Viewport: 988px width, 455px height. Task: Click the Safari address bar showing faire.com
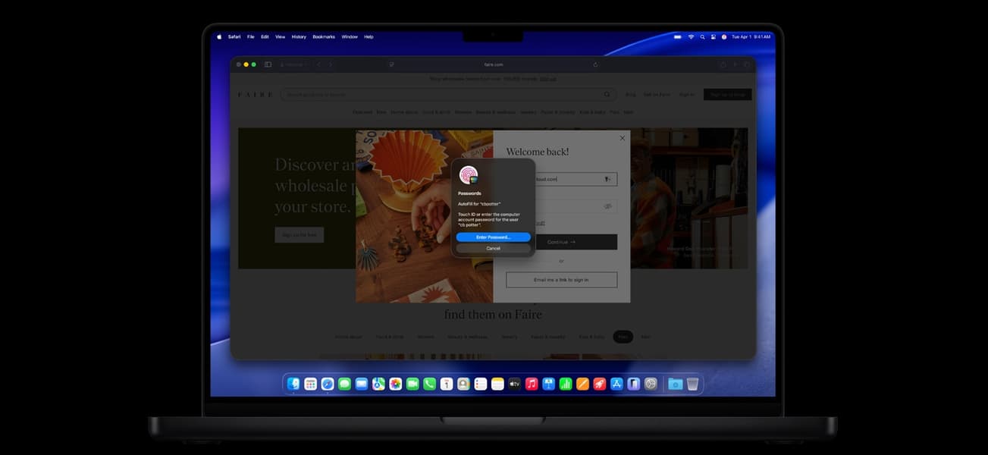pos(493,64)
